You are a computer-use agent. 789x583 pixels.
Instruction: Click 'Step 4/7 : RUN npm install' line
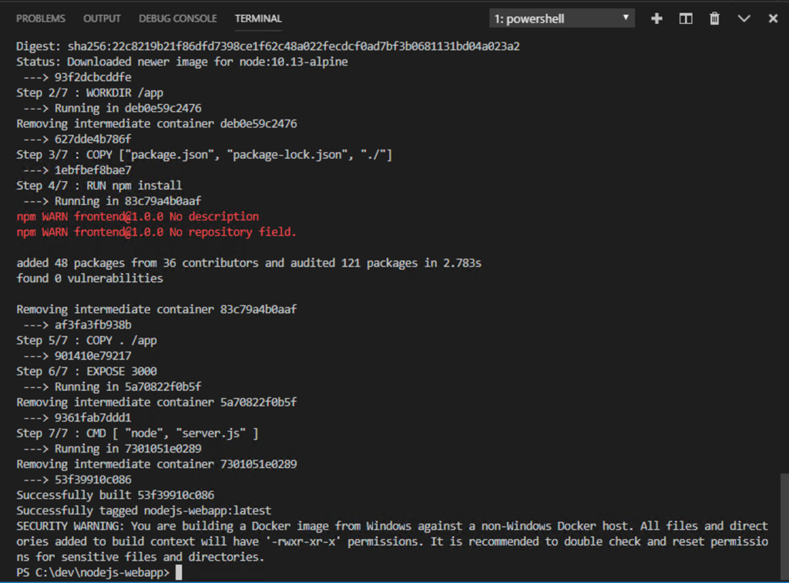pos(99,185)
